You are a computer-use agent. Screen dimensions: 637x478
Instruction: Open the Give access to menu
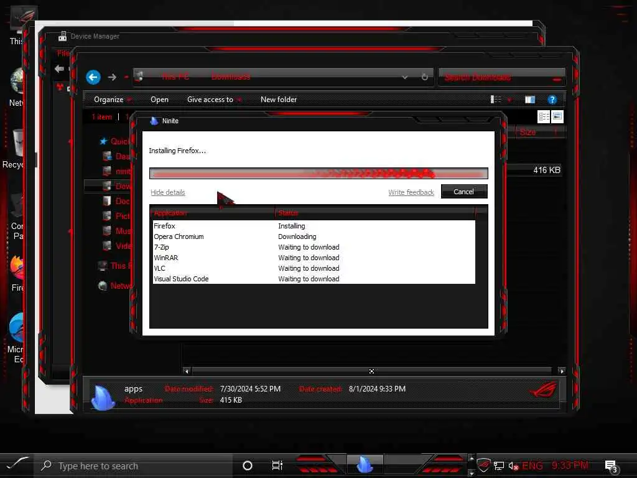214,100
